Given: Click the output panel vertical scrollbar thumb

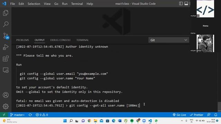Looking at the screenshot, I should tap(219, 106).
